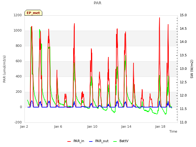Click the 'Jan 6' x-axis label
Screen dimensions: 196x147
58,126
